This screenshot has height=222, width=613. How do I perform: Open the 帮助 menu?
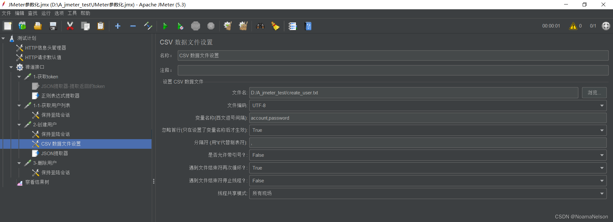pyautogui.click(x=85, y=13)
